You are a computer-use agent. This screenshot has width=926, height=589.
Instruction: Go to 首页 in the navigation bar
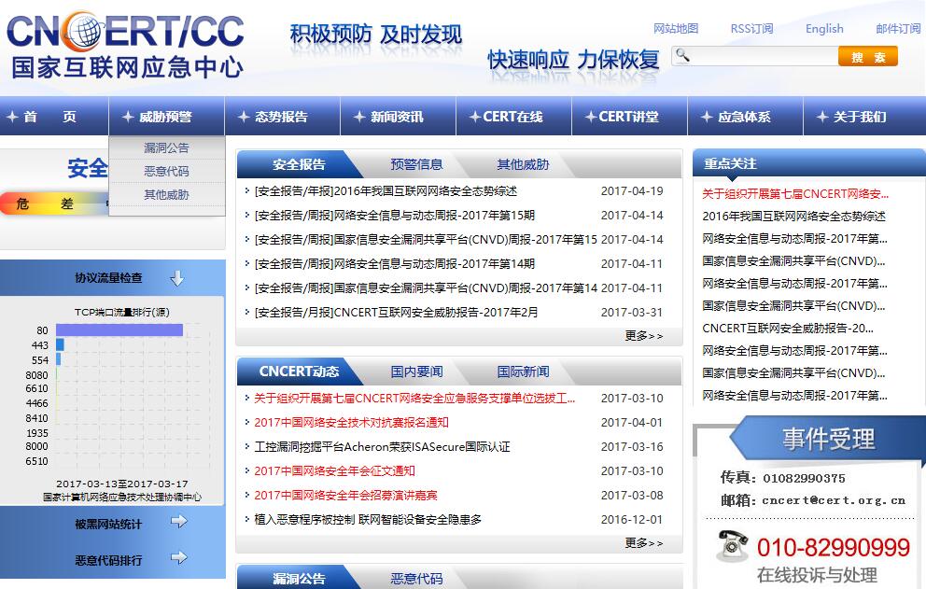click(x=54, y=117)
